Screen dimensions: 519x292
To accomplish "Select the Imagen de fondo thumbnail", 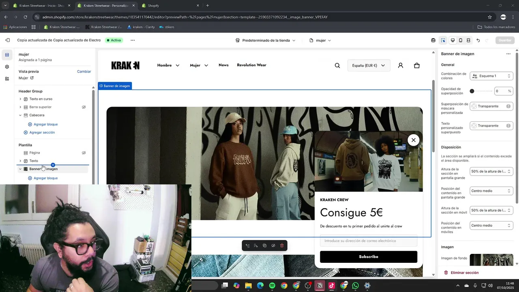I will click(491, 260).
